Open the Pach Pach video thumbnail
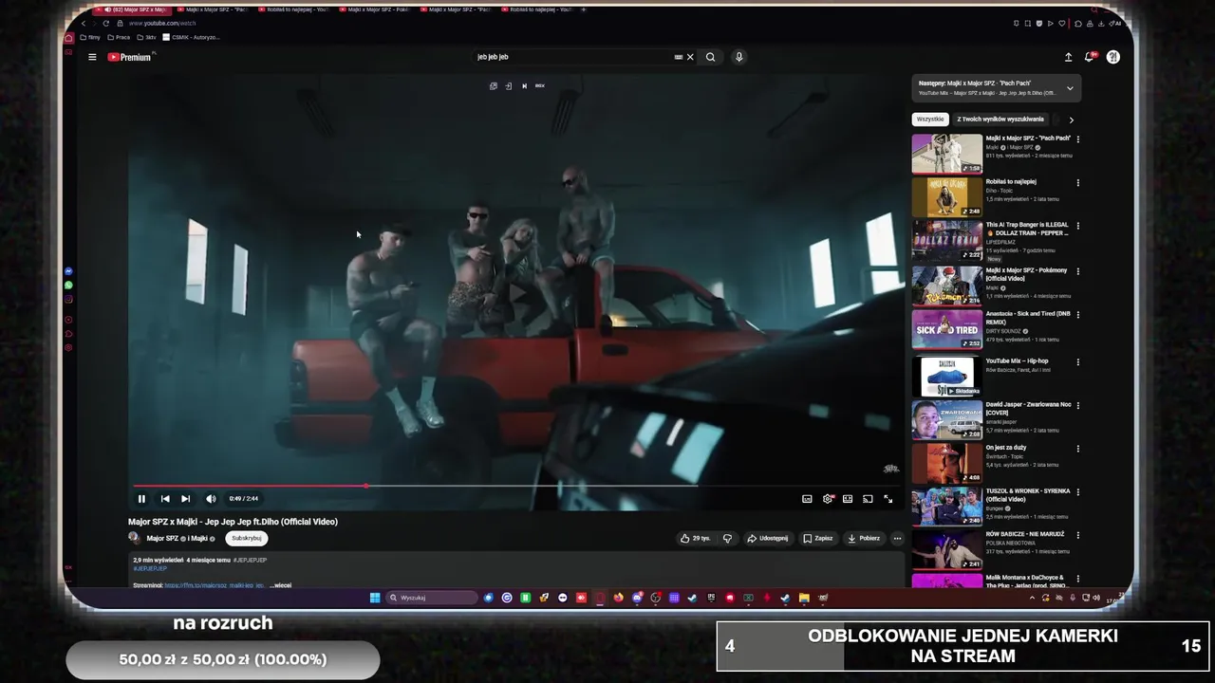 [947, 154]
